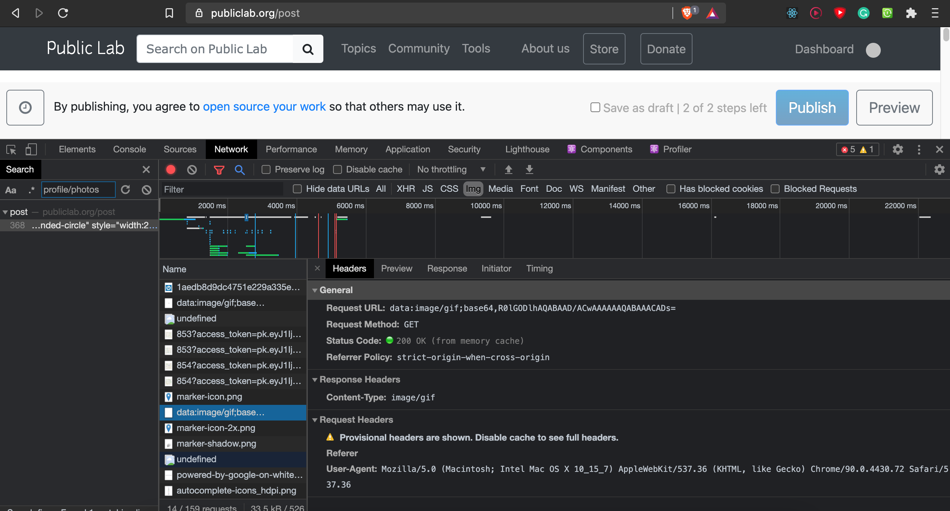Click the red record network log button

pyautogui.click(x=171, y=170)
